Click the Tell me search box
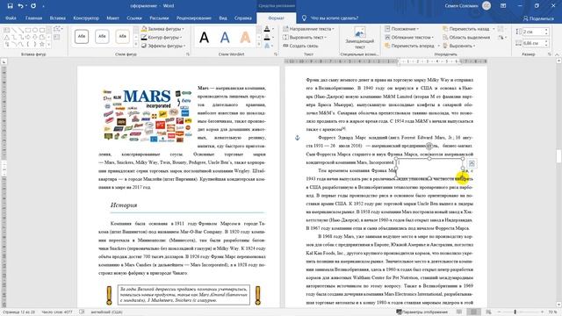 (x=334, y=18)
